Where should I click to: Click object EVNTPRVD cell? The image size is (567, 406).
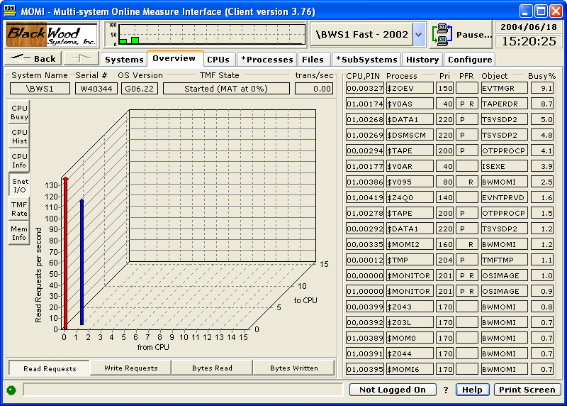(504, 197)
